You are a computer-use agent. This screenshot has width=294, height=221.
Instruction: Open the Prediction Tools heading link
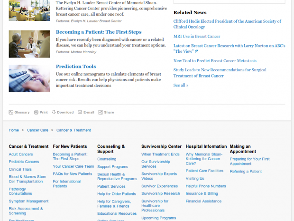click(76, 67)
